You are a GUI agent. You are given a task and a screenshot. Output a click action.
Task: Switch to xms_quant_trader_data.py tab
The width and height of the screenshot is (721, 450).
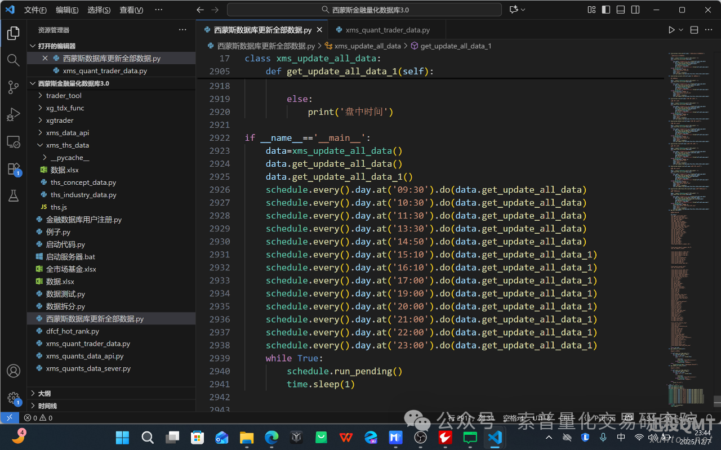click(x=388, y=30)
